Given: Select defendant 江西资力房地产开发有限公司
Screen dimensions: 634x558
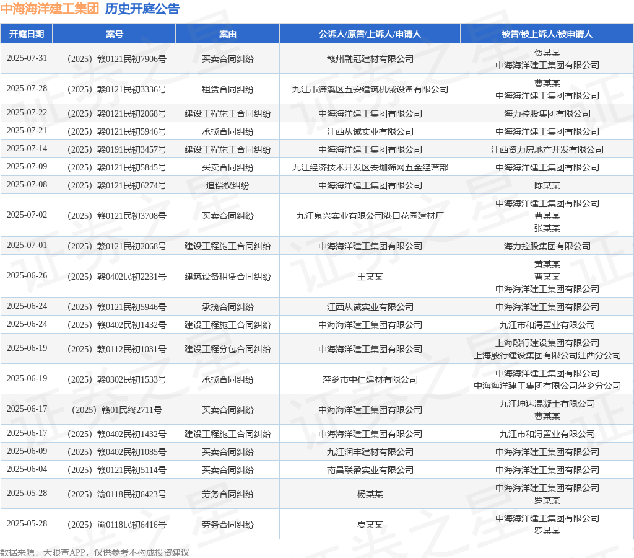Looking at the screenshot, I should (547, 149).
